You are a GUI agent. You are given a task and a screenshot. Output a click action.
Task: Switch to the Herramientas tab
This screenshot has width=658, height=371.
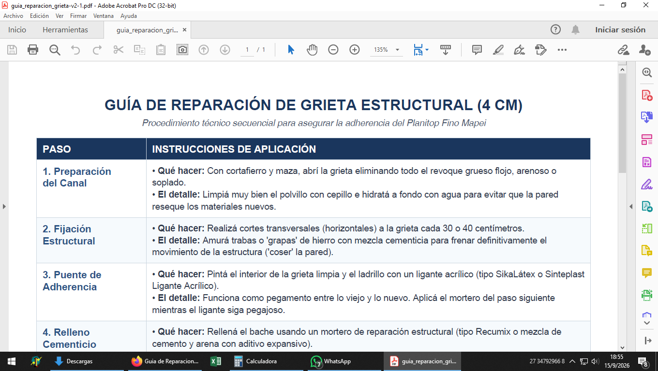(65, 30)
